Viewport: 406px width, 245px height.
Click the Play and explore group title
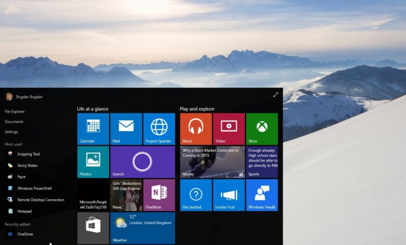click(197, 109)
